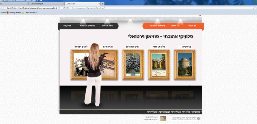Click the Star of David heritage center logo
The width and height of the screenshot is (257, 124).
click(x=199, y=119)
